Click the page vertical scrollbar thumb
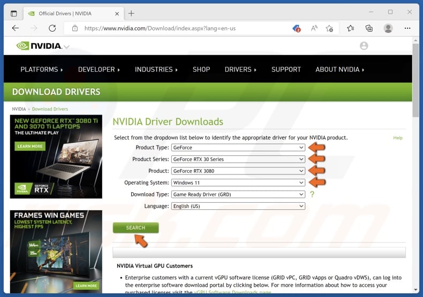 coord(416,80)
